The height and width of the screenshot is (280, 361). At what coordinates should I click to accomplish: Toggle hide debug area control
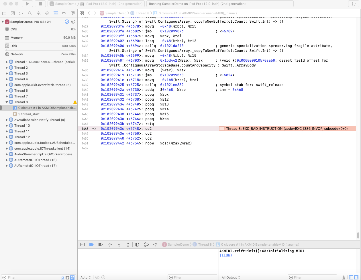click(x=82, y=244)
